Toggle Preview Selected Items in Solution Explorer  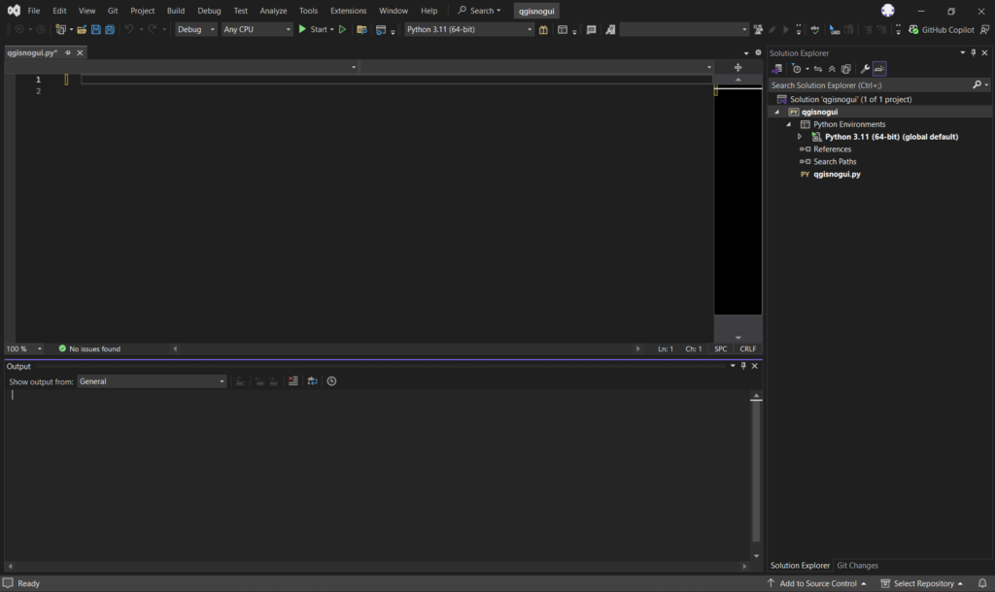(879, 69)
